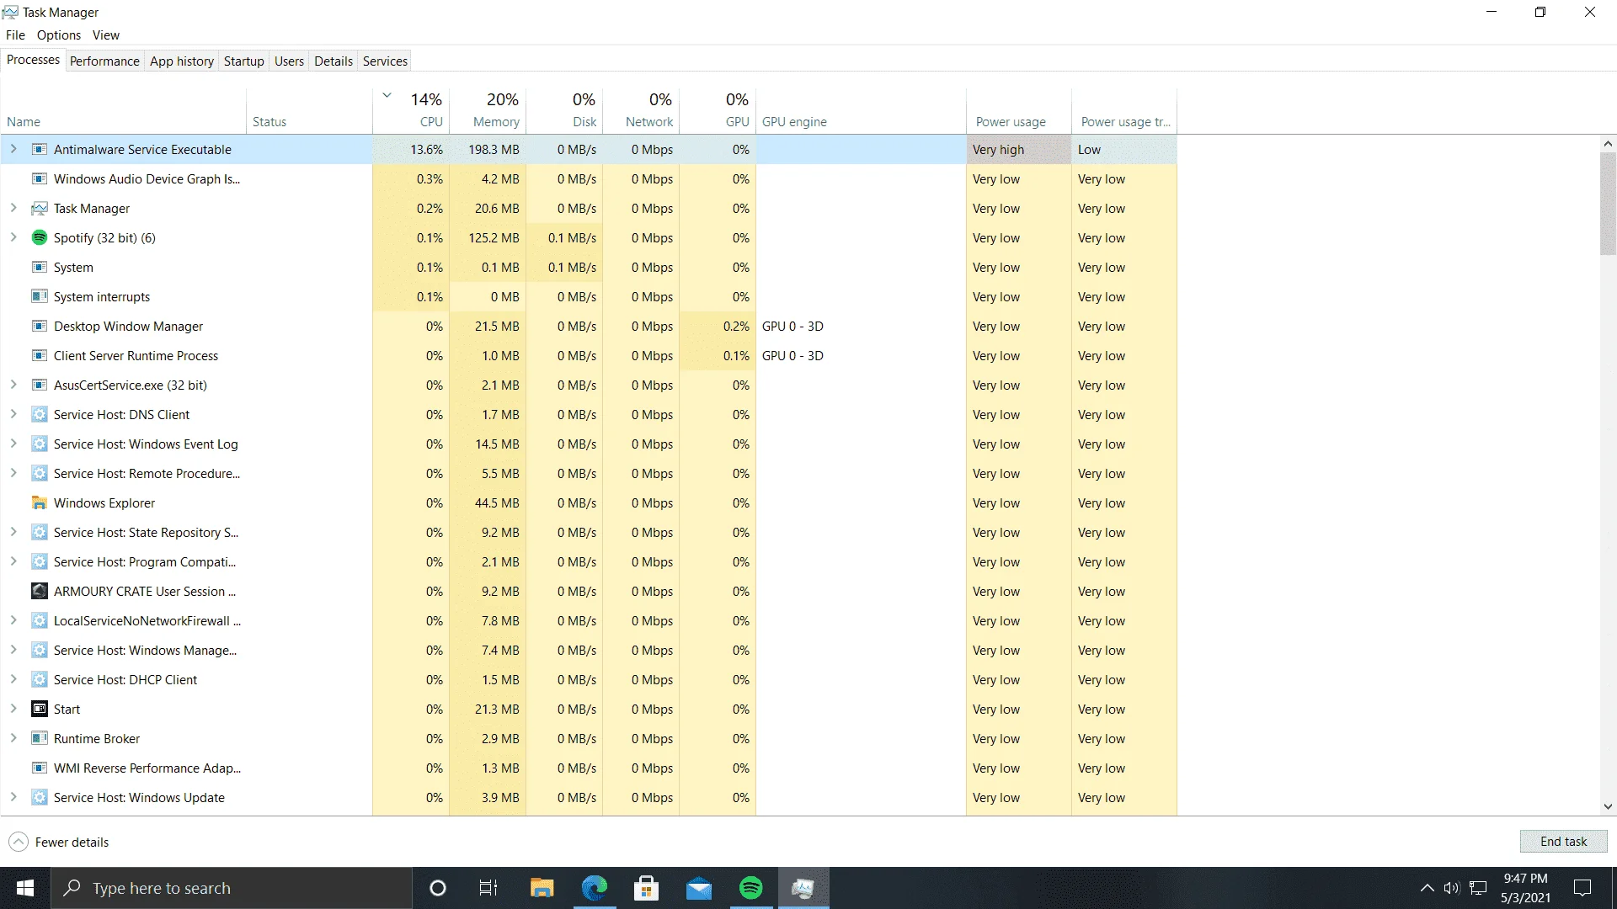Collapse view with Fewer details
1617x909 pixels.
(x=59, y=843)
